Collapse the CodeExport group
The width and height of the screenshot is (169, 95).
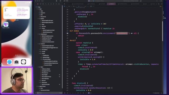(38, 34)
